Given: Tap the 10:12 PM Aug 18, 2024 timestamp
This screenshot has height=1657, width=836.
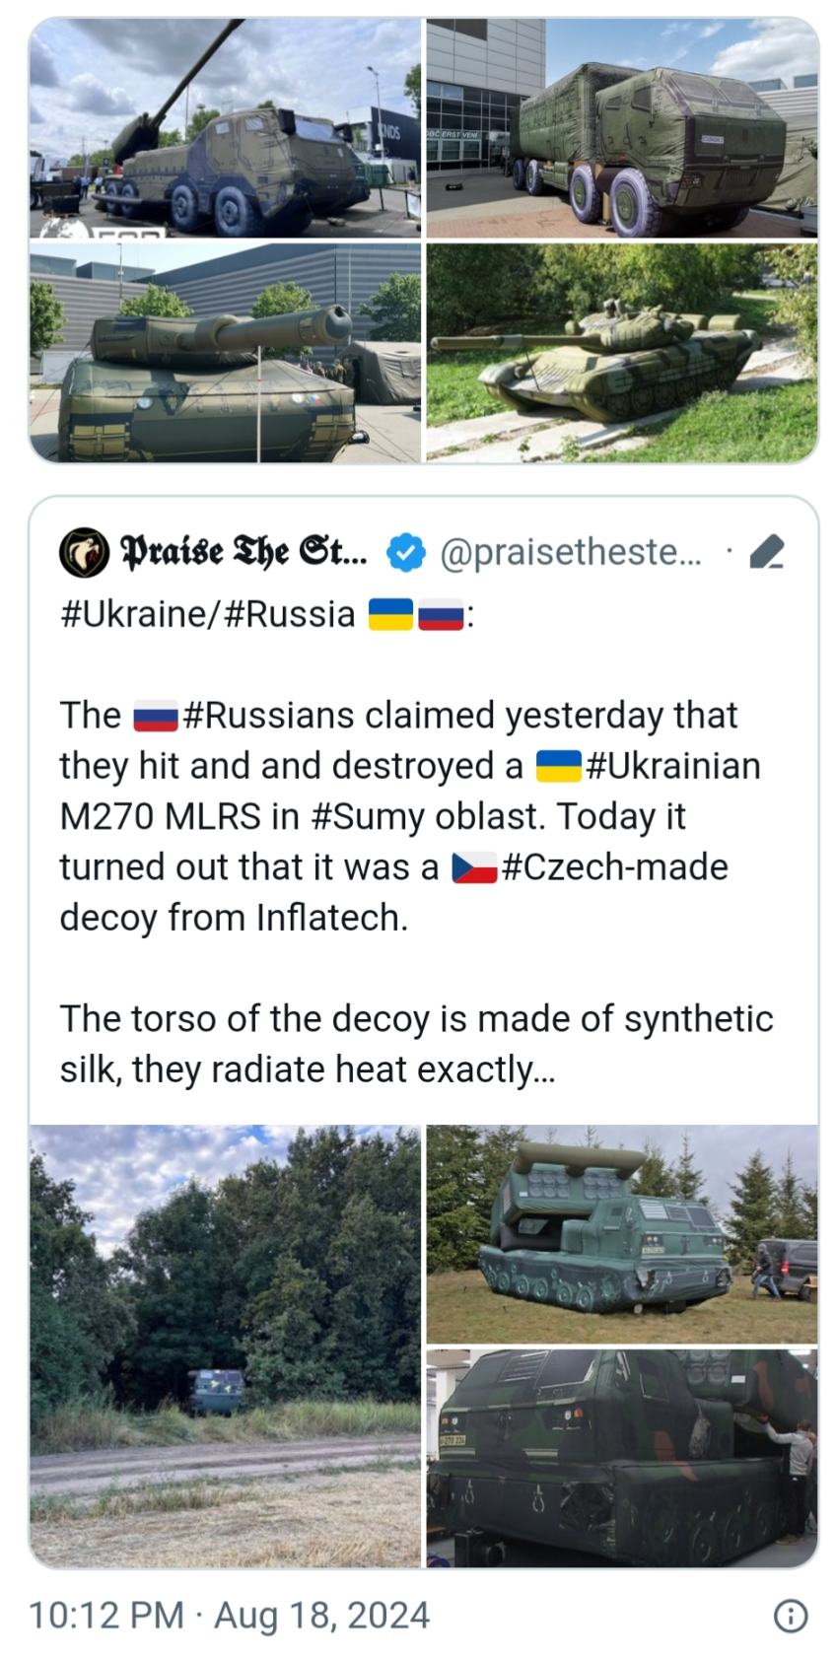Looking at the screenshot, I should tap(230, 1616).
